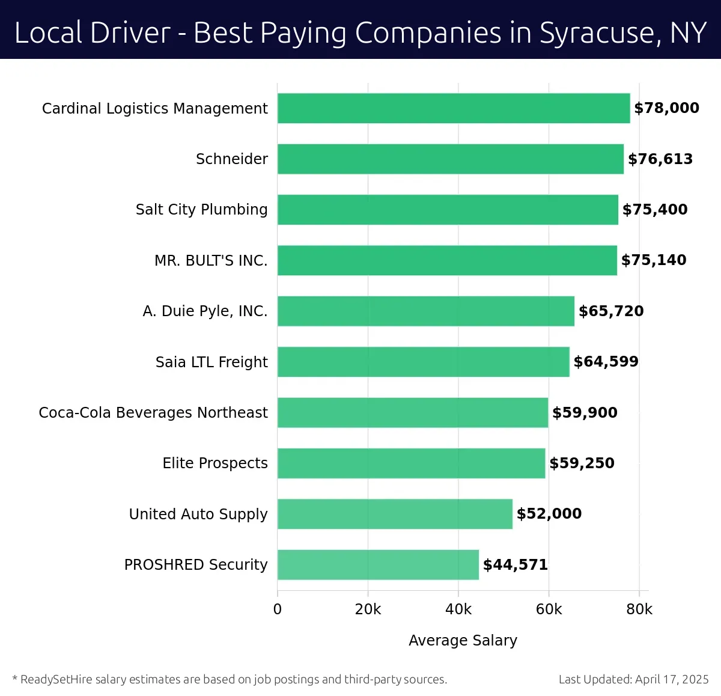Click the $78,000 value label
The height and width of the screenshot is (696, 721).
pos(667,108)
